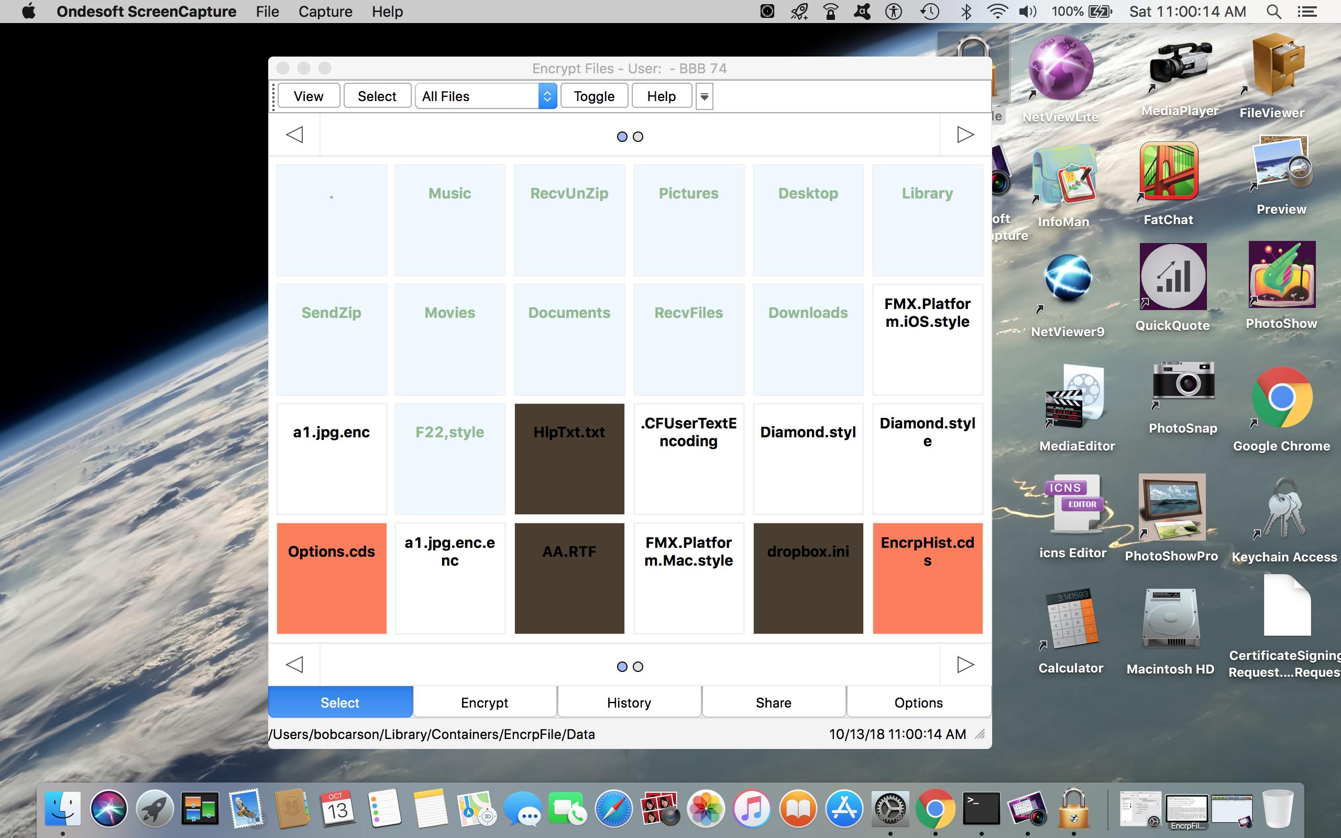Select the EncrpHist.cds orange tile
This screenshot has height=838, width=1341.
(928, 578)
